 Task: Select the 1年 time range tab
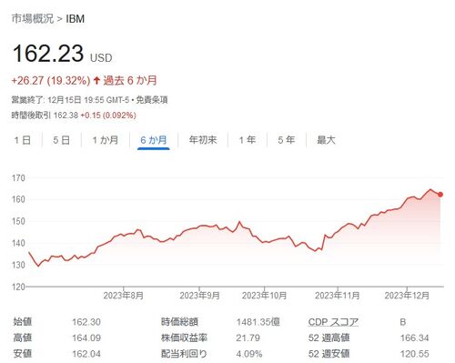tap(248, 140)
